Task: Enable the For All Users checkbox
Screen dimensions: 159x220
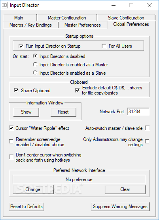Action: click(x=104, y=46)
